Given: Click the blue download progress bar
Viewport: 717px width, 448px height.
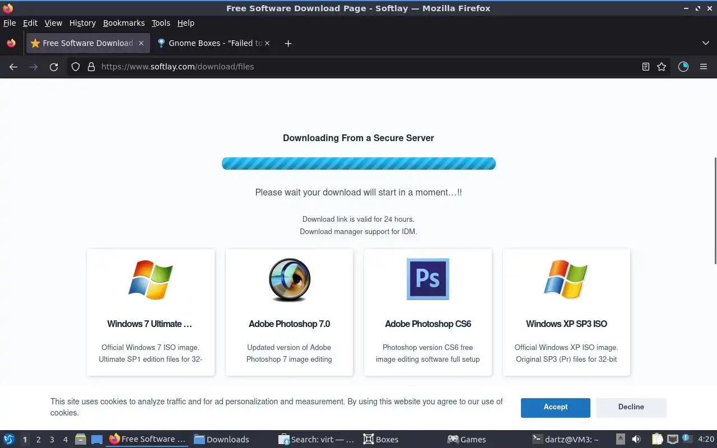Looking at the screenshot, I should tap(358, 164).
